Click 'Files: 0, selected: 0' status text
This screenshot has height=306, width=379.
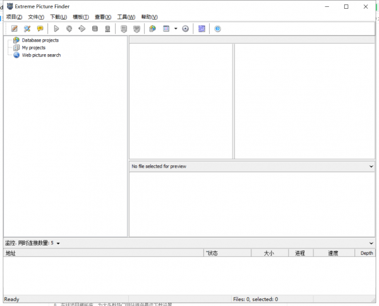(255, 299)
